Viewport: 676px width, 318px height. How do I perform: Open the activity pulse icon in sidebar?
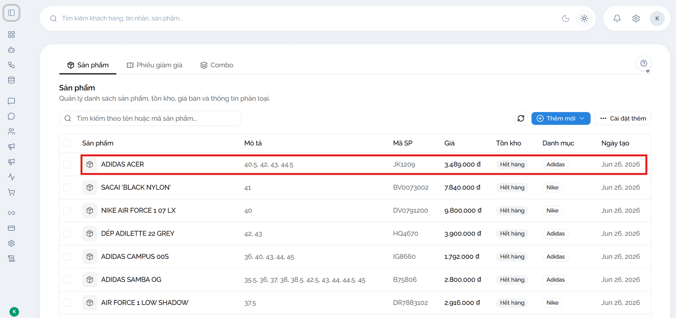[11, 177]
